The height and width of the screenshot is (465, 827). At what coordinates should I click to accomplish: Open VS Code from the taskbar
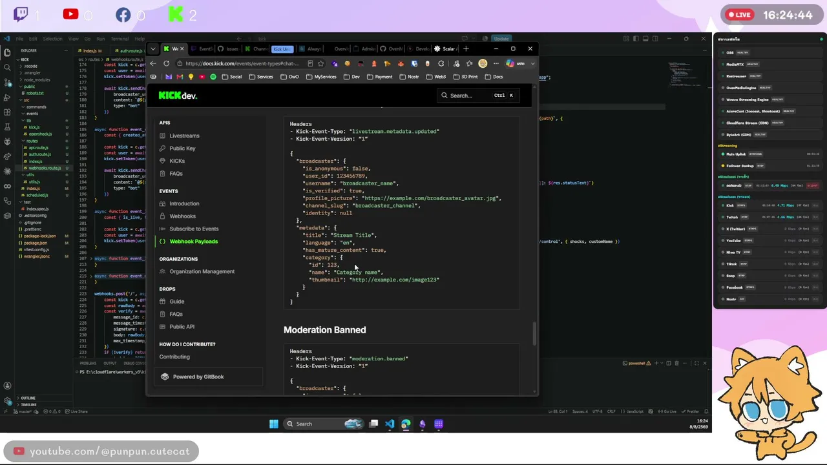tap(390, 424)
